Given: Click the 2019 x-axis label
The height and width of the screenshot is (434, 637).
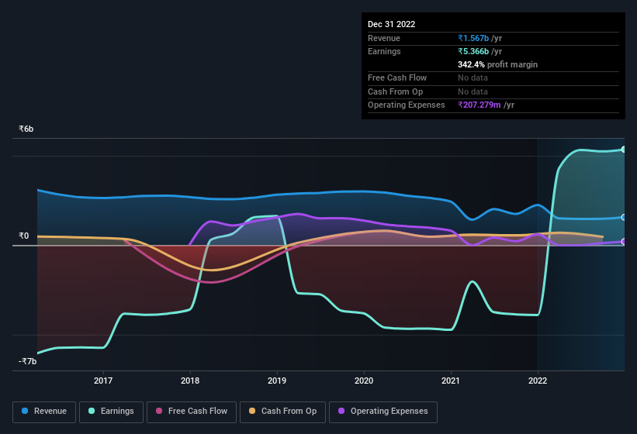Looking at the screenshot, I should [277, 381].
